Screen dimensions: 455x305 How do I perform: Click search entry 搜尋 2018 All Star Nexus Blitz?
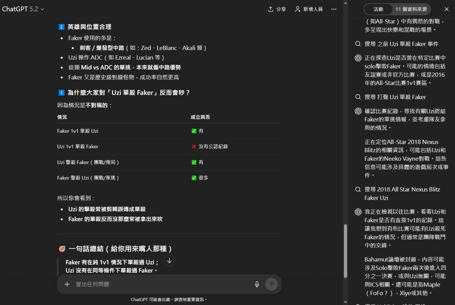[402, 193]
